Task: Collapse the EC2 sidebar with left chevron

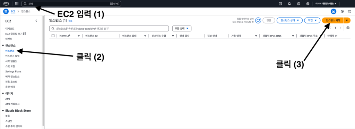Action: (x=36, y=21)
